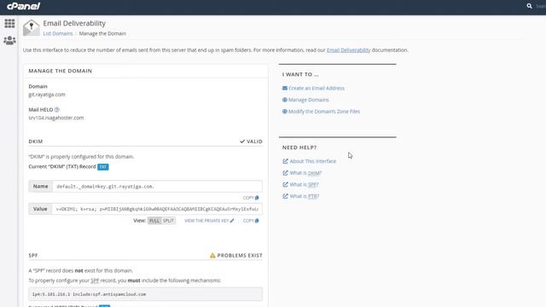Open View the Private Key link

pos(209,221)
